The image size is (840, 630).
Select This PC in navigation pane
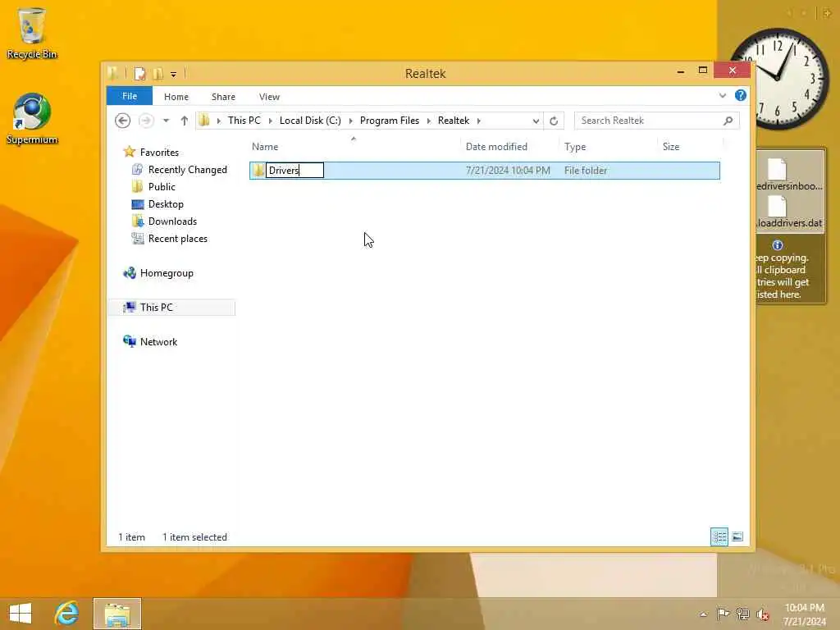click(156, 307)
